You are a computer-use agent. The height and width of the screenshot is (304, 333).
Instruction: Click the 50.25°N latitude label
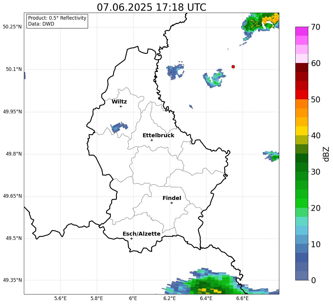point(12,27)
